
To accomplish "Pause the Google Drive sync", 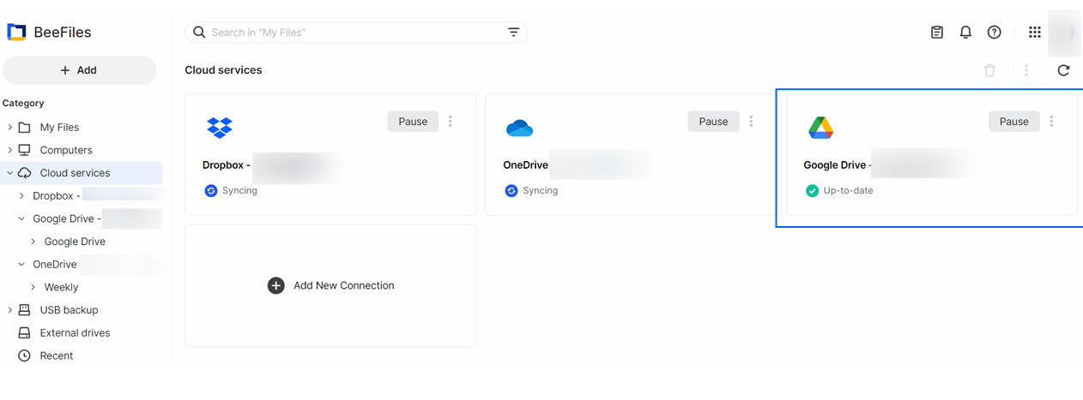I will (1013, 122).
